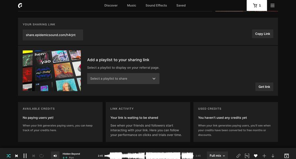
Task: Click 'You haven't used any credits yet'
Action: pyautogui.click(x=222, y=118)
